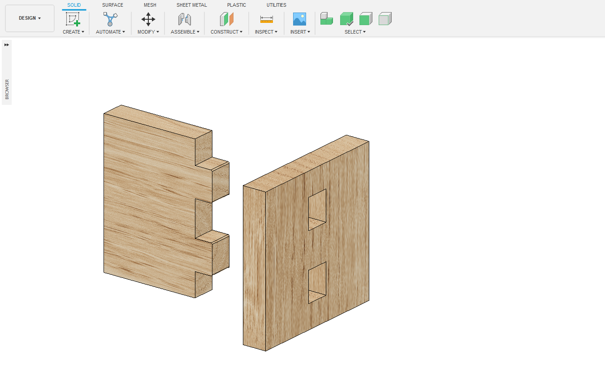Click the Insert image icon
This screenshot has width=605, height=385.
tap(299, 19)
